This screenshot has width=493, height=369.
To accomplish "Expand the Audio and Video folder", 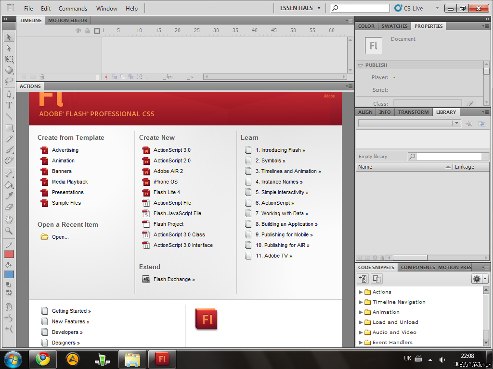I will 361,332.
